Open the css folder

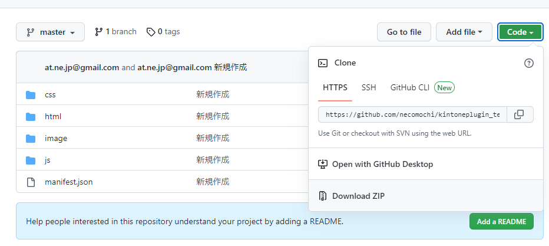click(x=50, y=94)
